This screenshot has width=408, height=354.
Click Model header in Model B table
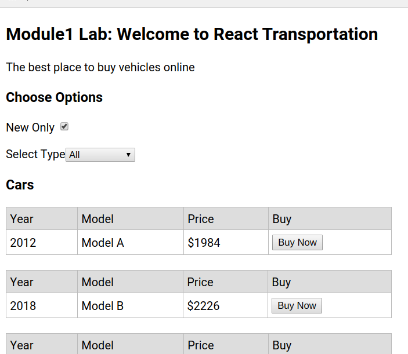point(98,282)
